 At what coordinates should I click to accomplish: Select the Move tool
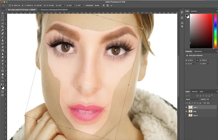pos(2,13)
